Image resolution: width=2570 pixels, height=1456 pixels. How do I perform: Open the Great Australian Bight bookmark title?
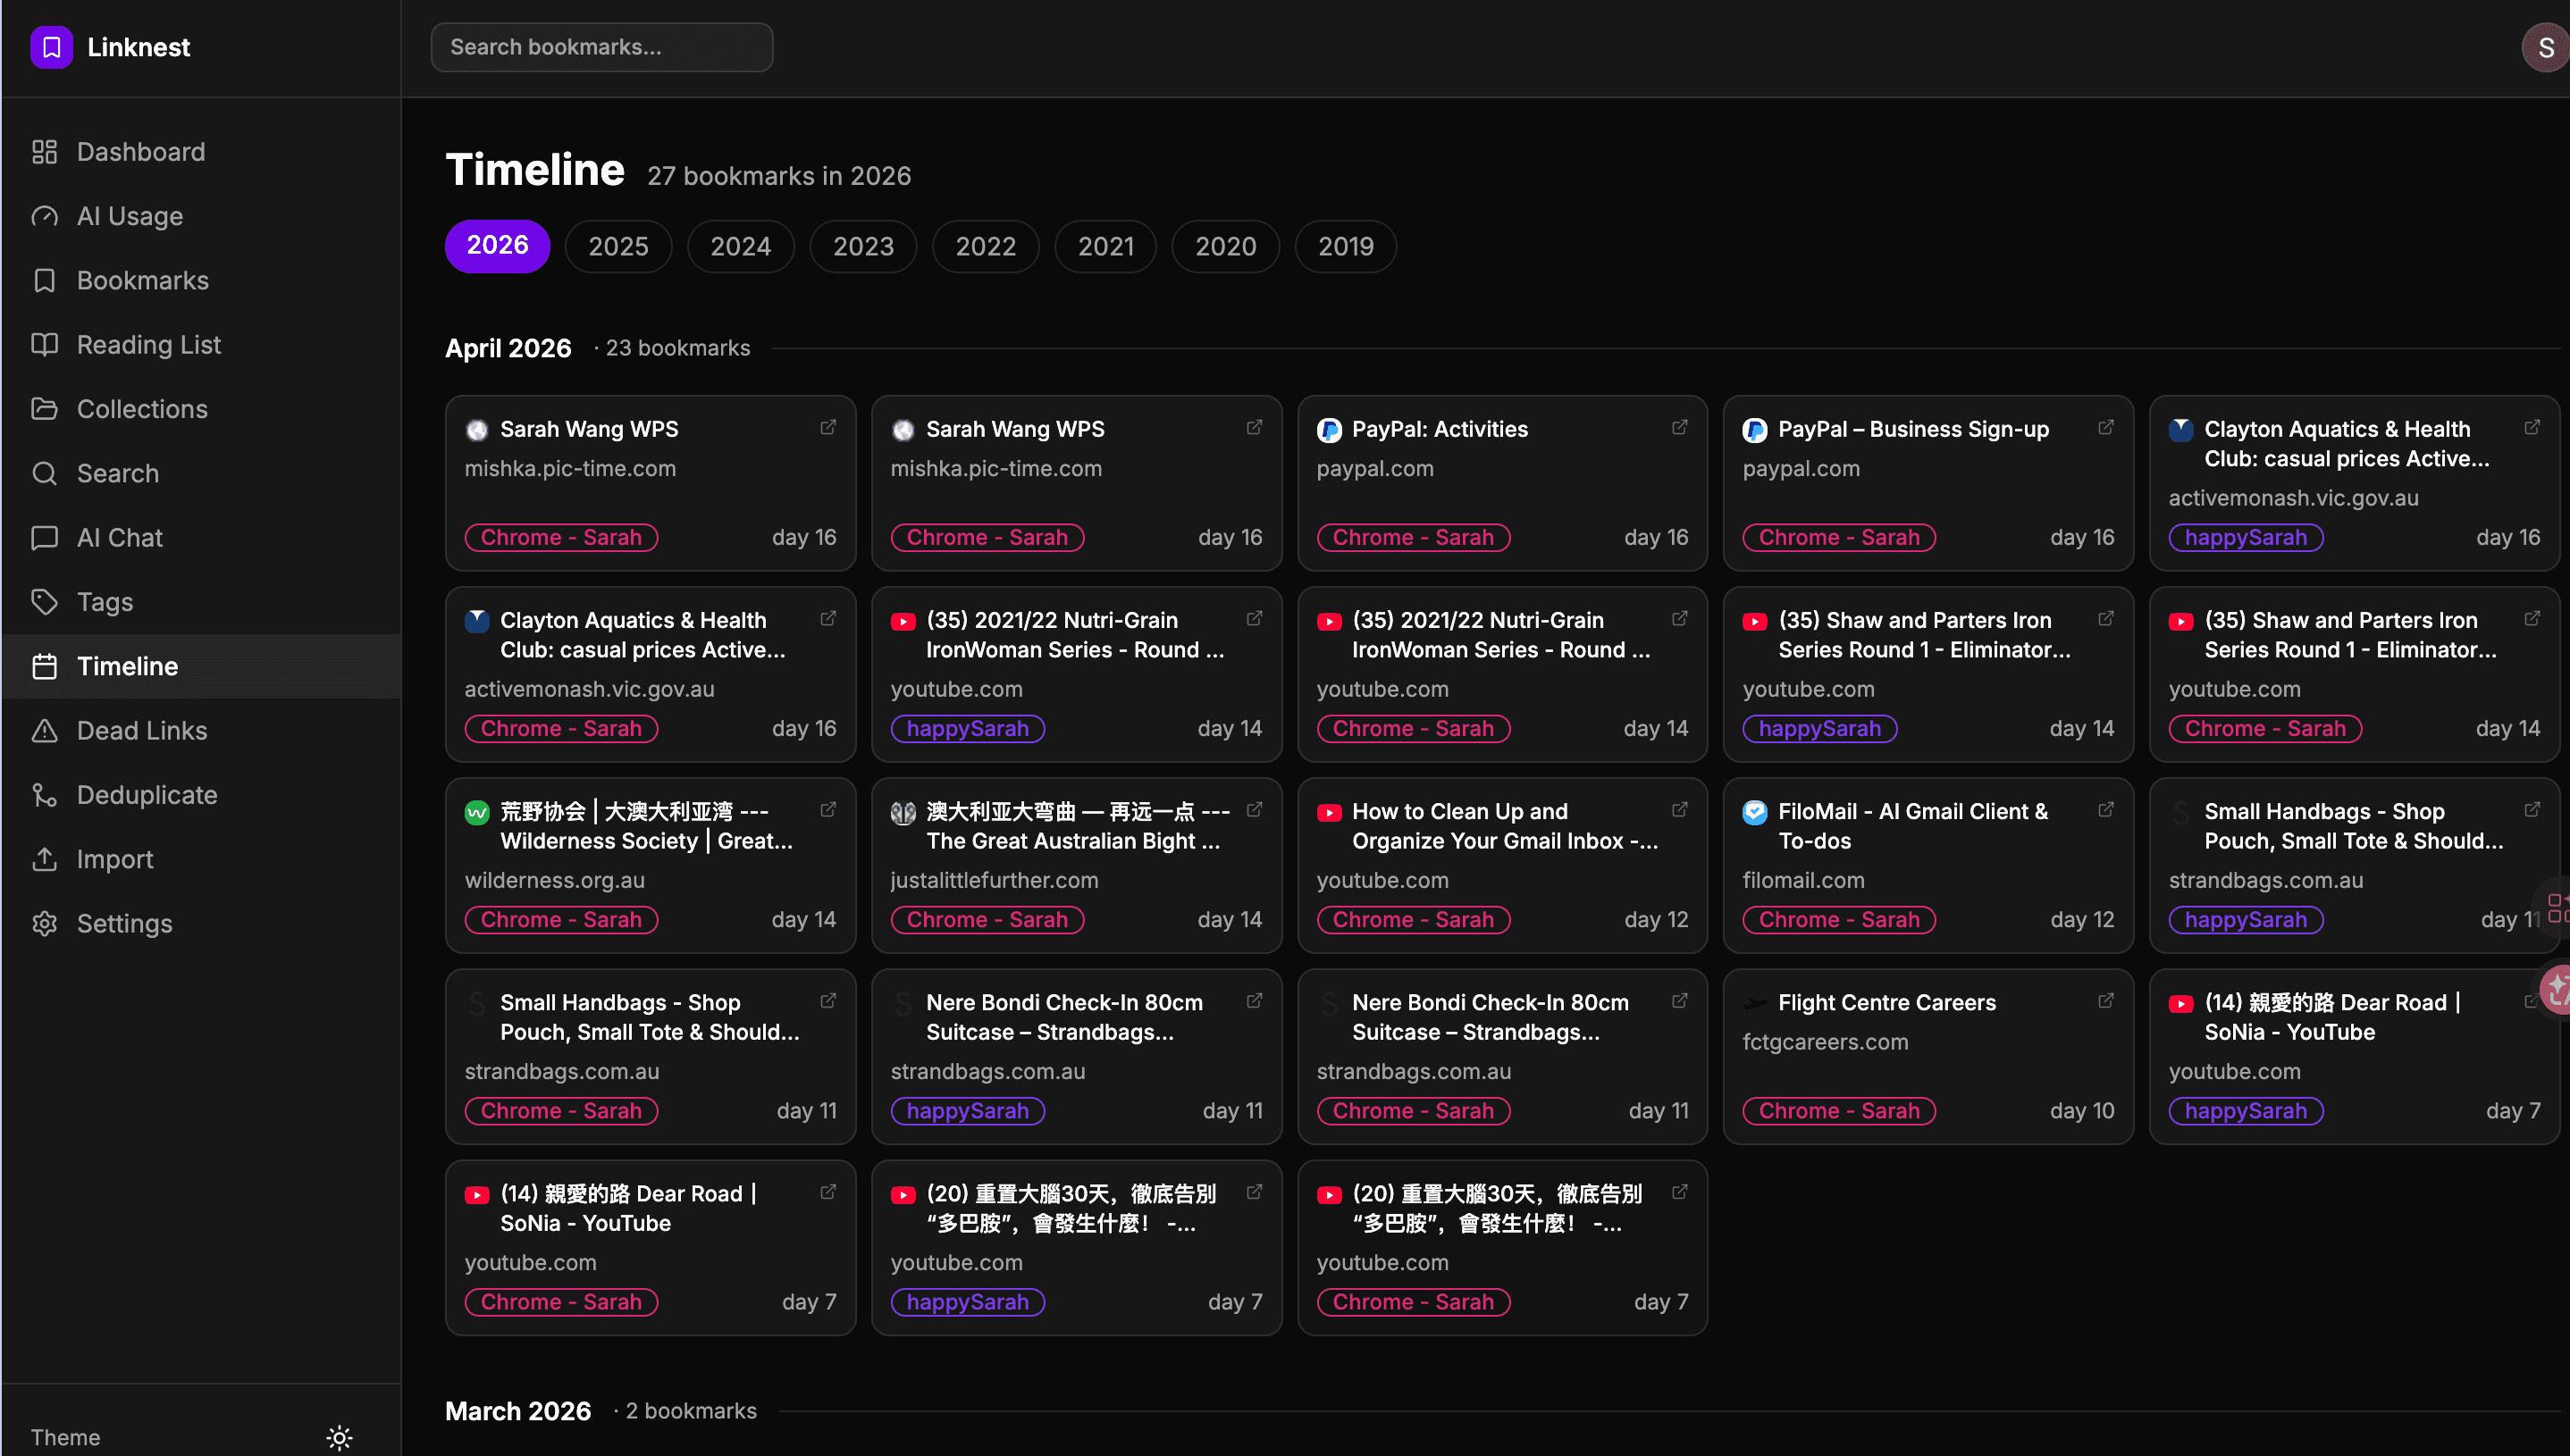pyautogui.click(x=1079, y=826)
